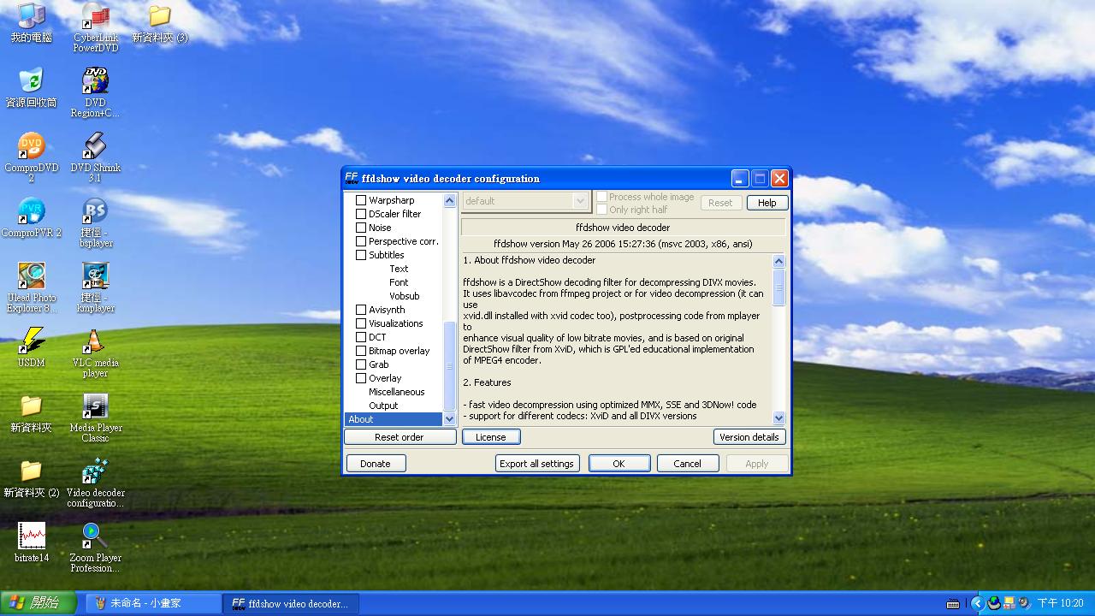Open the VLC media player desktop icon

(95, 342)
